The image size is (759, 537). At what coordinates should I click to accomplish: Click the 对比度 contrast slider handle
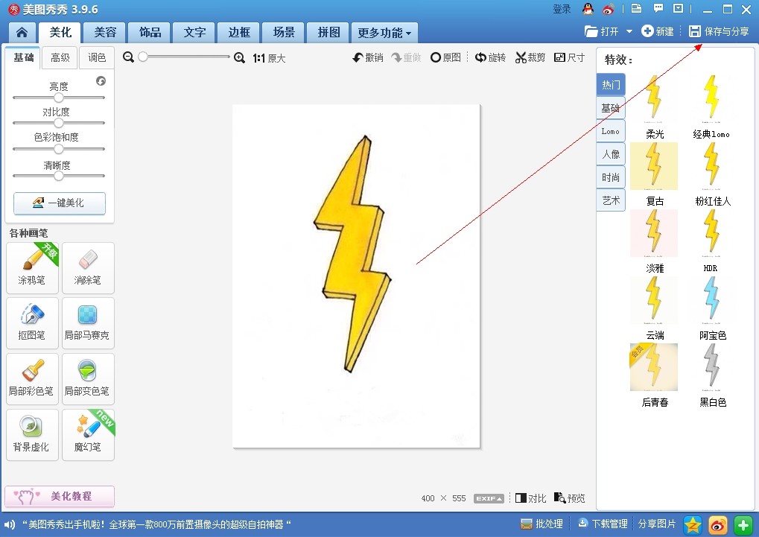(x=59, y=123)
